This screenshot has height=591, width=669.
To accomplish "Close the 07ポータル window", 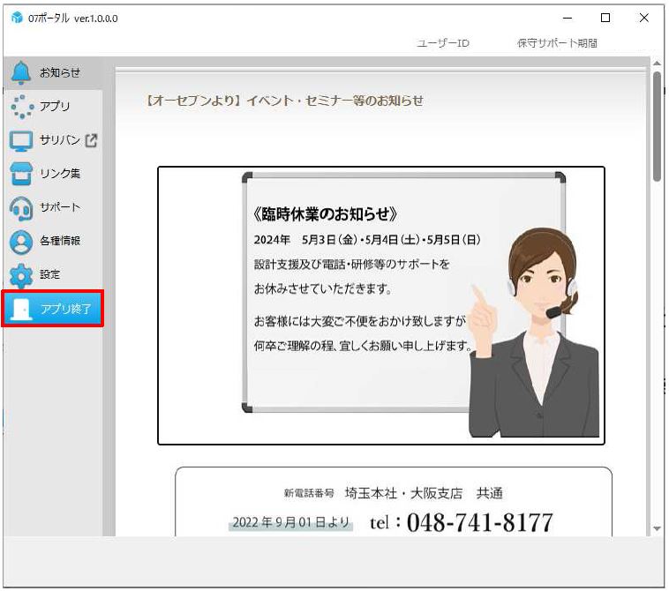I will 644,18.
